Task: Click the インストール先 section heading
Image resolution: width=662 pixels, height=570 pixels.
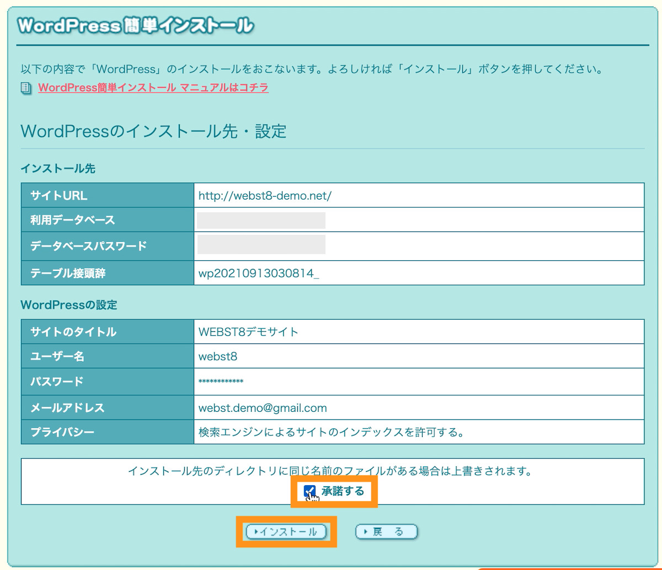Action: coord(57,169)
